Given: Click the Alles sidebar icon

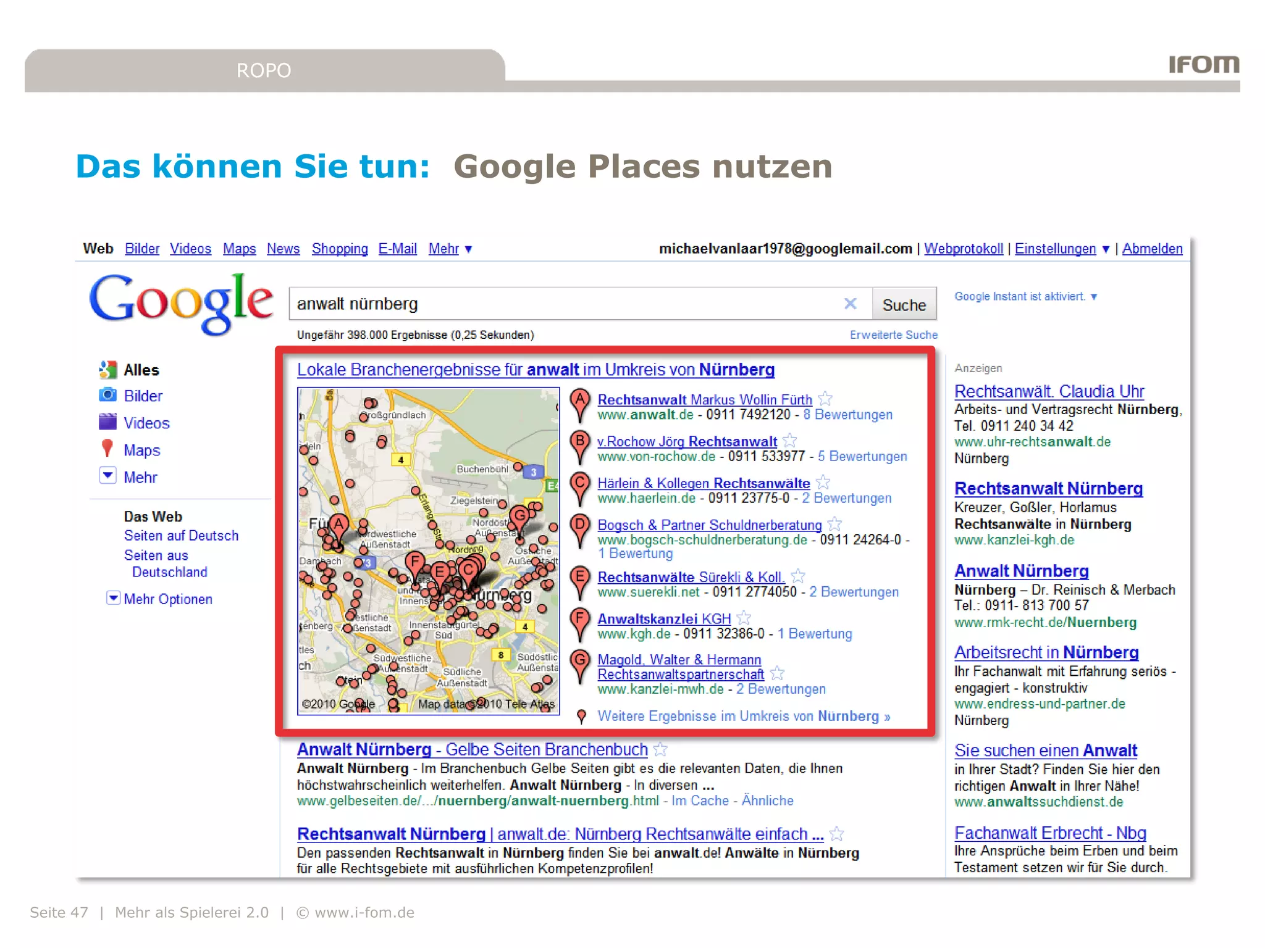Looking at the screenshot, I should (107, 370).
